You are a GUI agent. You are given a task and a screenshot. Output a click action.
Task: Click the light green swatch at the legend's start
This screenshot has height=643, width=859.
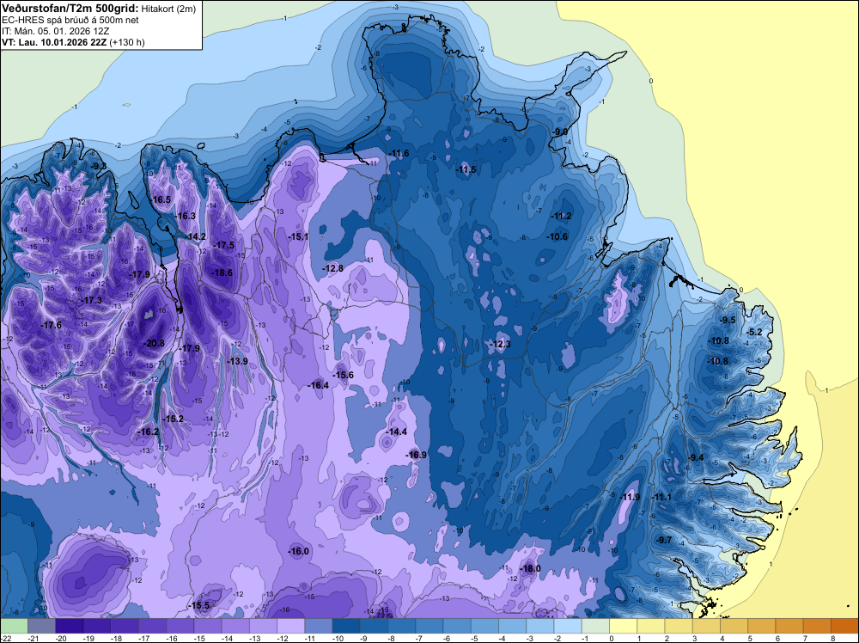click(x=15, y=626)
